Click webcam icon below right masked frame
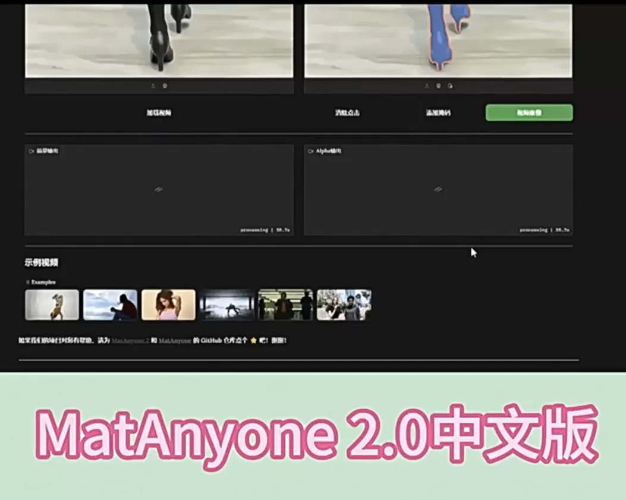 click(x=438, y=86)
